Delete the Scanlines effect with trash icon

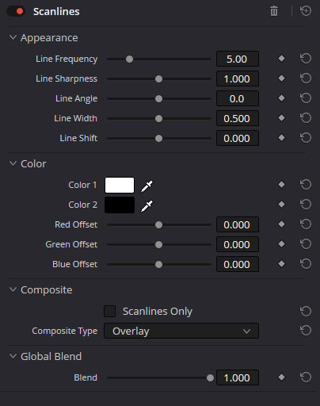click(274, 11)
